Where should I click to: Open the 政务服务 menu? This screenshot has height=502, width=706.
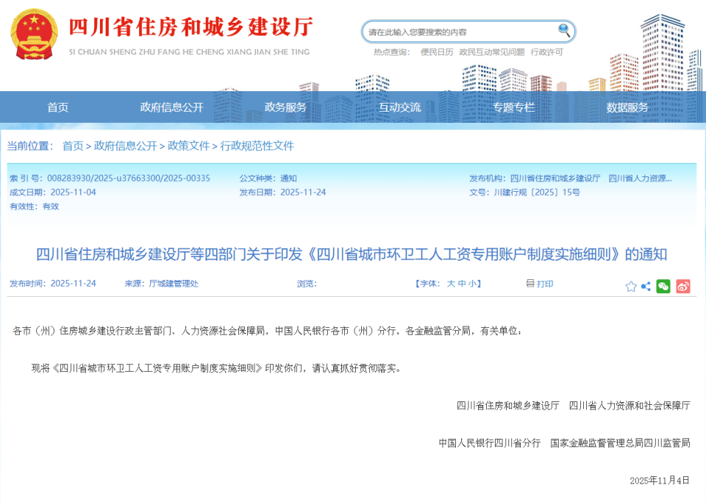(x=287, y=107)
